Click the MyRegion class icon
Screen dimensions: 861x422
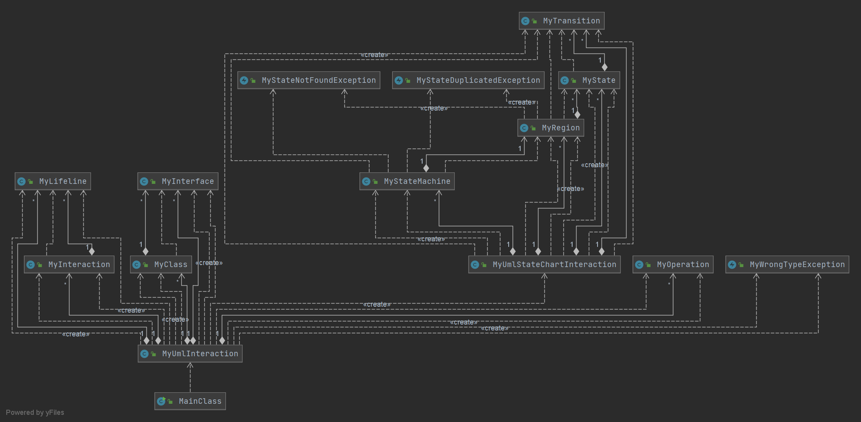coord(524,128)
